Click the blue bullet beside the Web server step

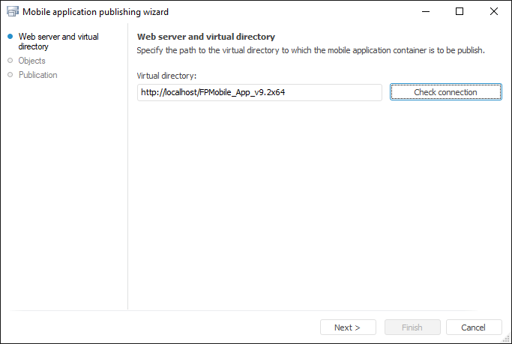pyautogui.click(x=10, y=37)
